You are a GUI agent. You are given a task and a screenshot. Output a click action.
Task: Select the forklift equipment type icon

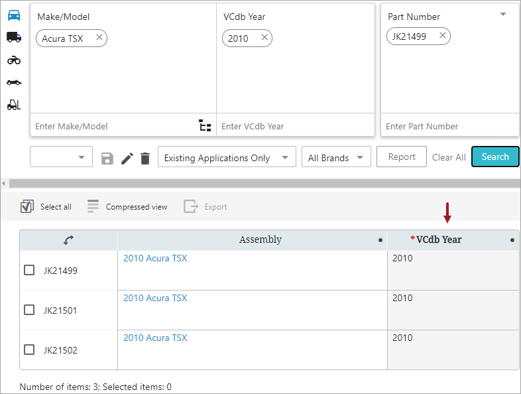click(x=14, y=105)
